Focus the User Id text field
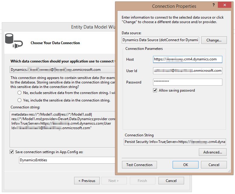Viewport: 235px width, 194px height. pyautogui.click(x=187, y=71)
